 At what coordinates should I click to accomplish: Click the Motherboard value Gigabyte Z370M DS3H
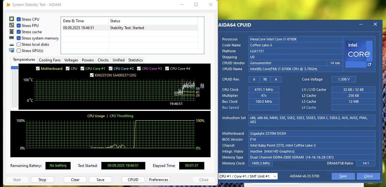[312, 133]
